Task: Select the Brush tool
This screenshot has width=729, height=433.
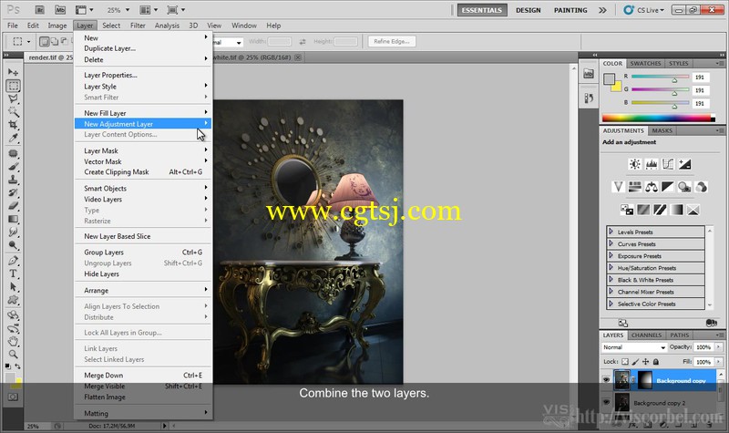Action: point(13,167)
